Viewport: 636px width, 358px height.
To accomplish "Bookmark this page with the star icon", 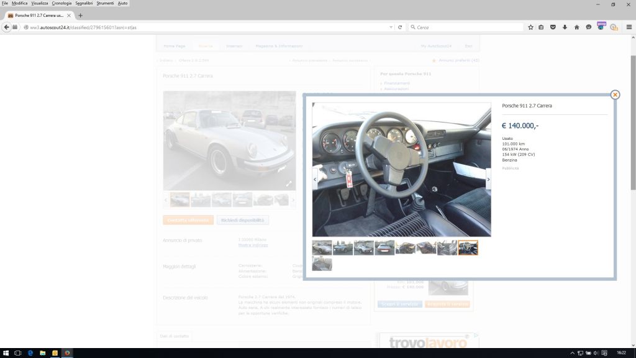I will [530, 27].
